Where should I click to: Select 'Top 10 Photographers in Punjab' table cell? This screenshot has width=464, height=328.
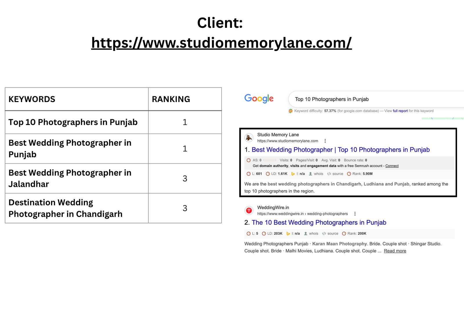coord(77,122)
